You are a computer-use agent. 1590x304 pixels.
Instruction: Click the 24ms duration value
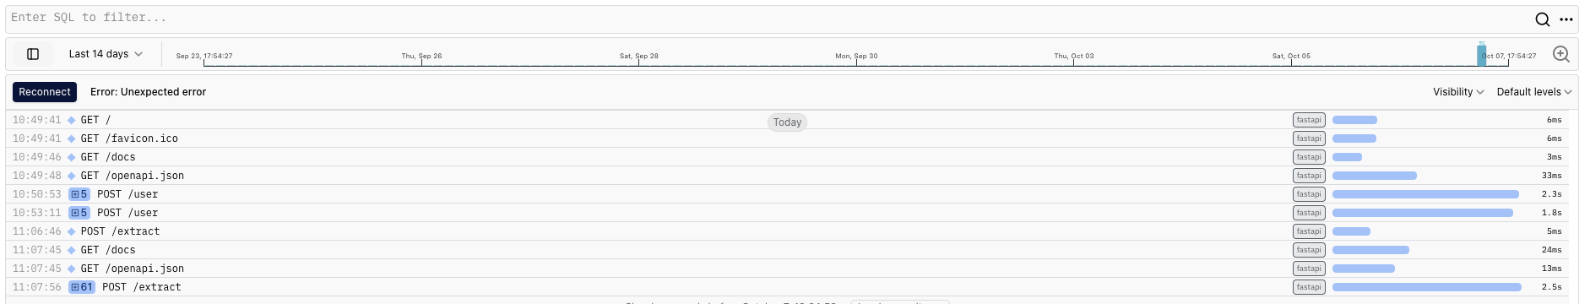tap(1551, 250)
